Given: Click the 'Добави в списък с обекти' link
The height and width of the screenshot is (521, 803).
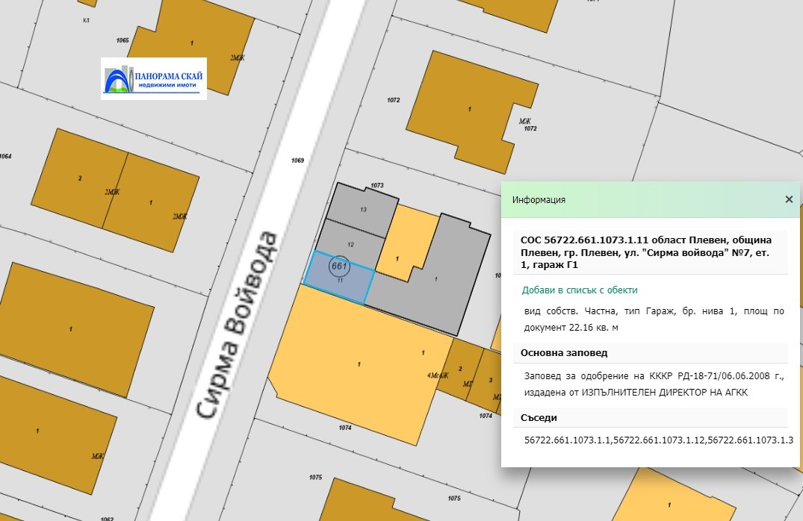Looking at the screenshot, I should (x=580, y=290).
